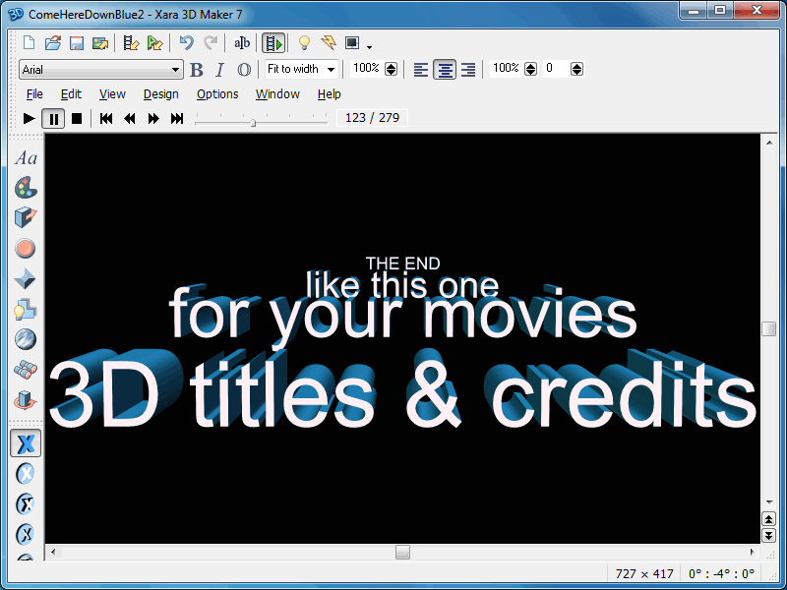Open the Options menu
Screen dimensions: 787x590
pyautogui.click(x=217, y=94)
